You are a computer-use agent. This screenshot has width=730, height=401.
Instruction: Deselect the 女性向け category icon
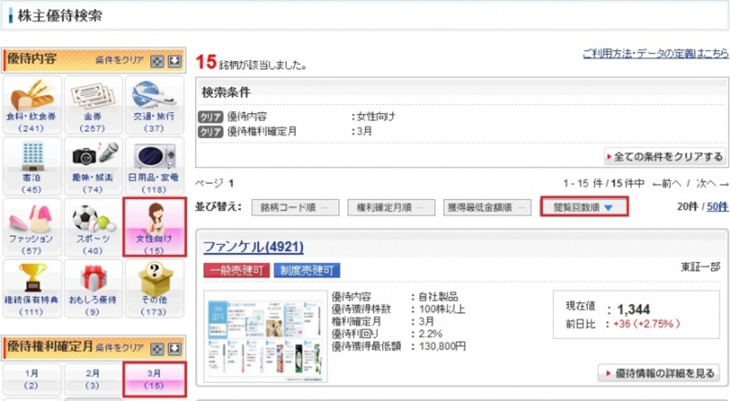coord(154,227)
